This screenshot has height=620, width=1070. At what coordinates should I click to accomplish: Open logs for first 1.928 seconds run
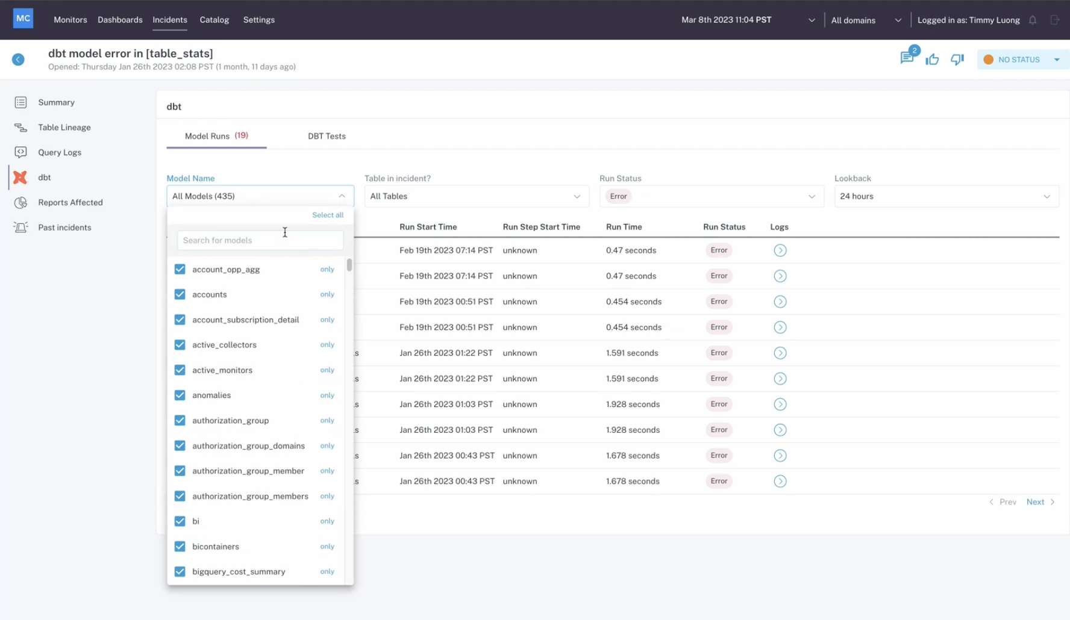(780, 405)
